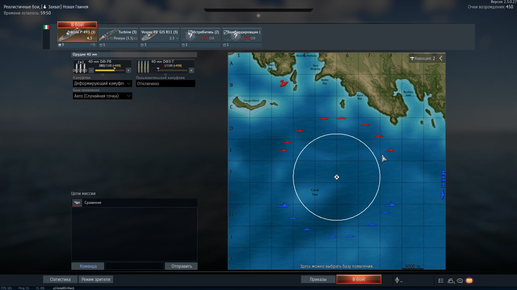The image size is (517, 290).
Task: Click the single blue aircraft marker at map edge
Action: (443, 195)
